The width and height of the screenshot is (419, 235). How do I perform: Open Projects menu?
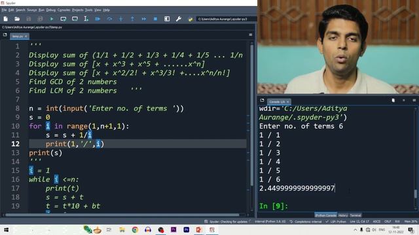[x=78, y=10]
